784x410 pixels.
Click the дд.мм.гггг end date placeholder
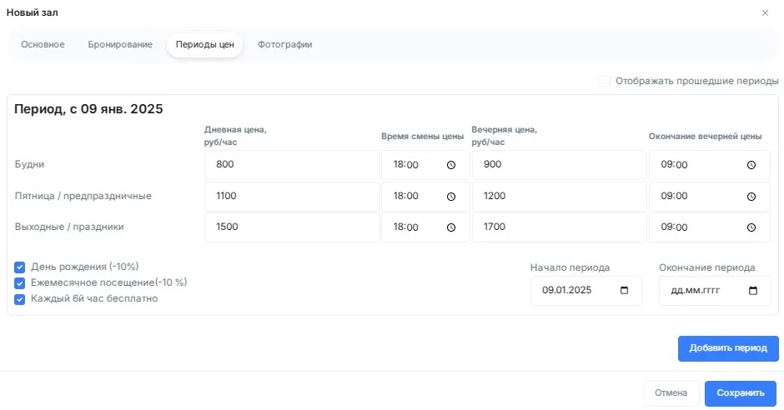[x=695, y=290]
